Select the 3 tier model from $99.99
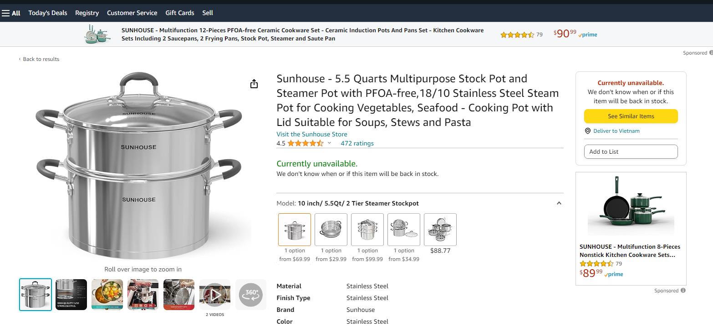 point(367,230)
